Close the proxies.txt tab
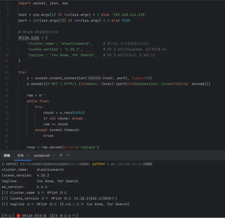Screen dimensions: 225x218 click(x=54, y=155)
